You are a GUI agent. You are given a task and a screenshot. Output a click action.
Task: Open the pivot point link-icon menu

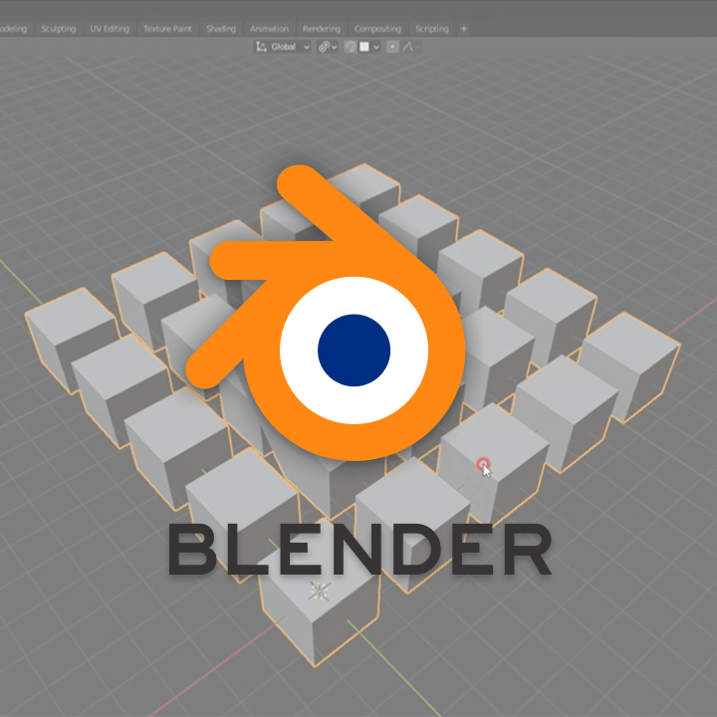click(328, 47)
